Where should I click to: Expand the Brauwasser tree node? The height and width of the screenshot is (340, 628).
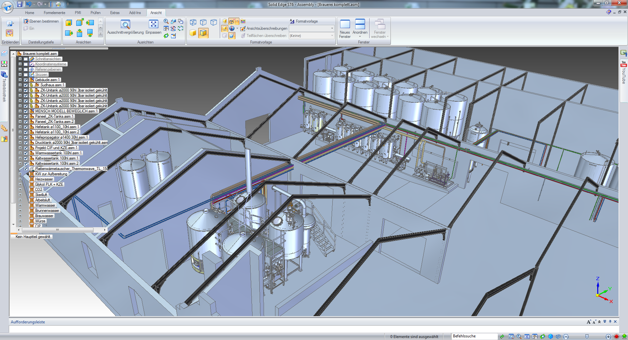pos(20,216)
